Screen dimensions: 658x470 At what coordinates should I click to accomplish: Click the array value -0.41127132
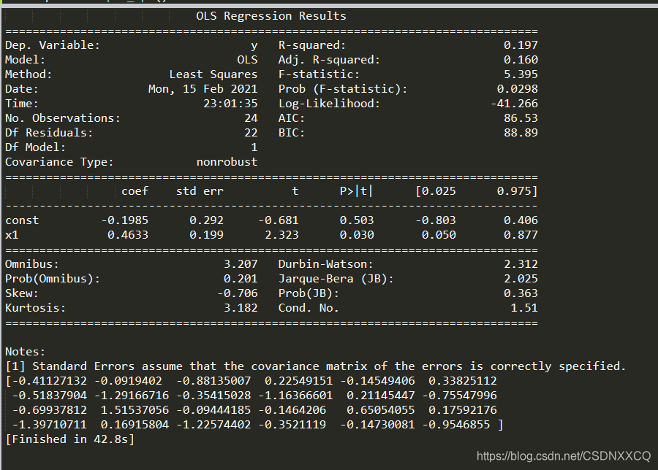click(x=50, y=381)
